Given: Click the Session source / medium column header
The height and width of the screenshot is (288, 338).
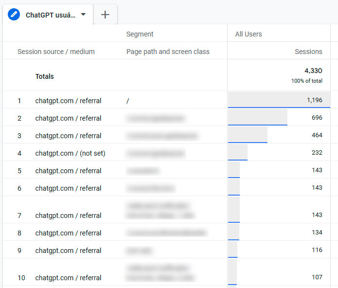Looking at the screenshot, I should pyautogui.click(x=56, y=52).
